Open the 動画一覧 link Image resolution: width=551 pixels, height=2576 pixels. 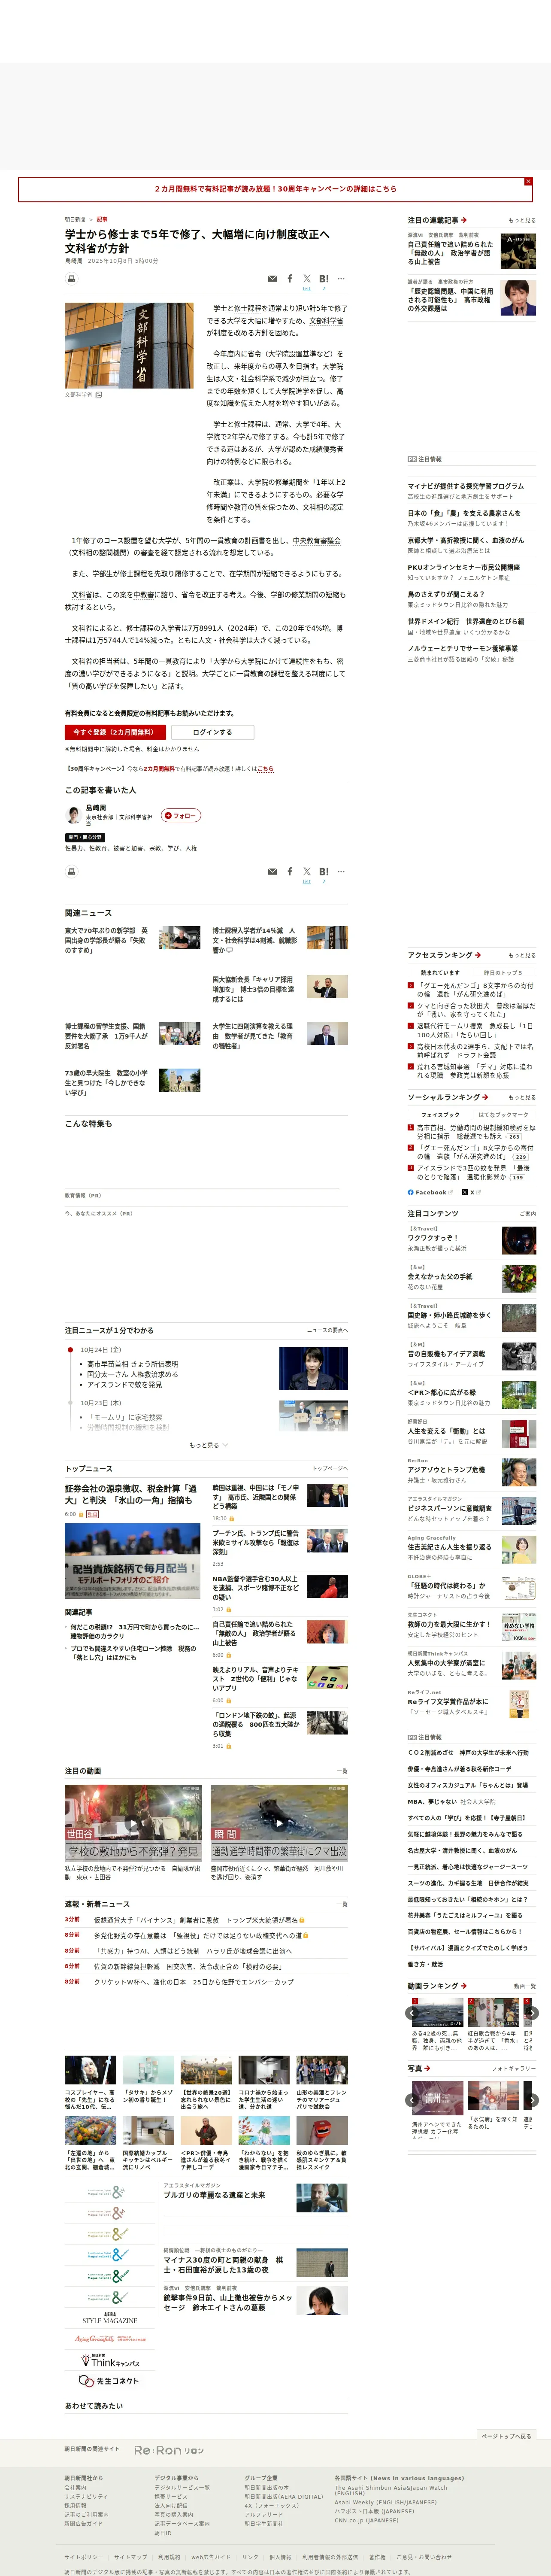pos(525,1986)
